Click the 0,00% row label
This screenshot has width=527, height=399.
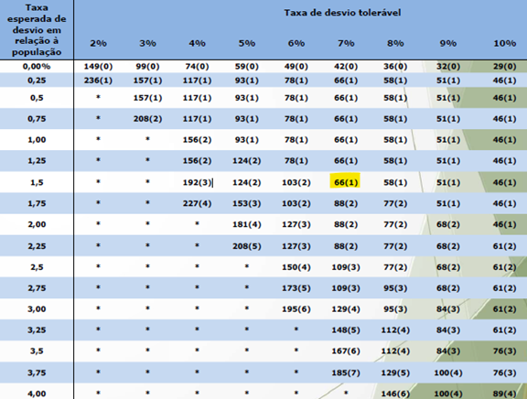[x=37, y=67]
